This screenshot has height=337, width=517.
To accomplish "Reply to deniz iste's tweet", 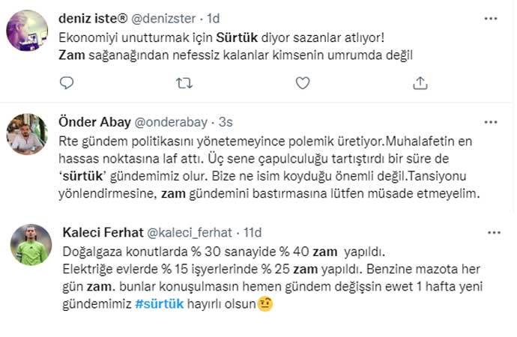I will 67,83.
